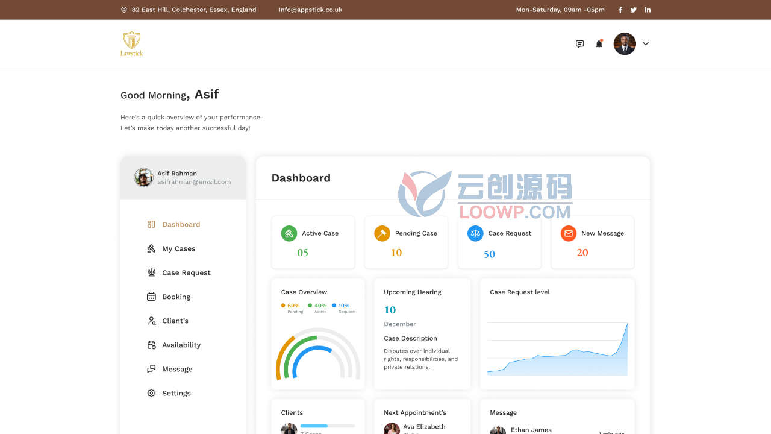Click the Upcoming Hearing date 10
771x434 pixels.
coord(390,310)
